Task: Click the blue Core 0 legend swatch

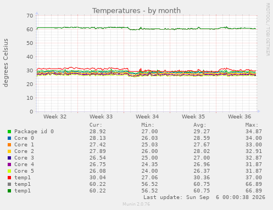Action: click(x=9, y=138)
